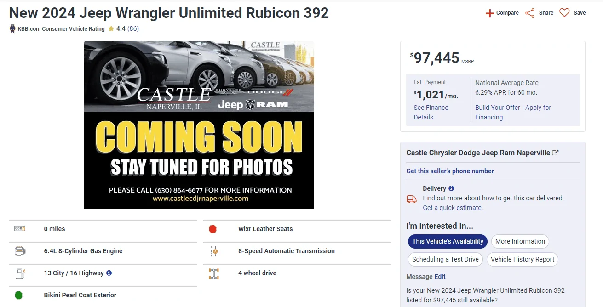
Task: Click the gear shifter transmission icon
Action: pos(214,251)
